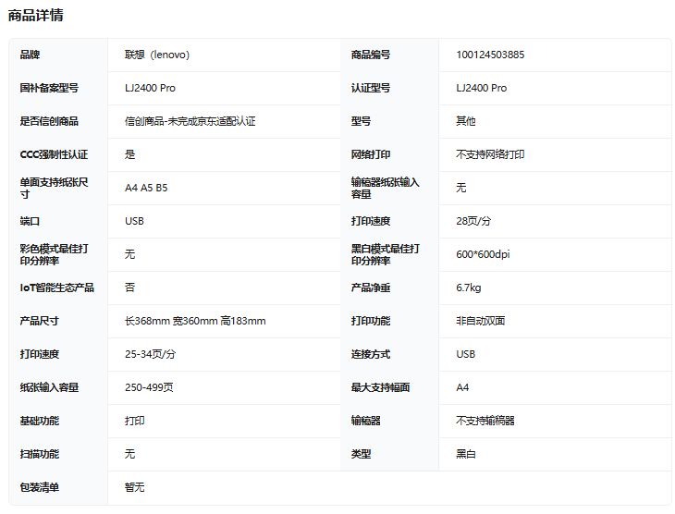The height and width of the screenshot is (514, 675).
Task: Click the 认证型号 value LJ2400 Pro
Action: (481, 88)
